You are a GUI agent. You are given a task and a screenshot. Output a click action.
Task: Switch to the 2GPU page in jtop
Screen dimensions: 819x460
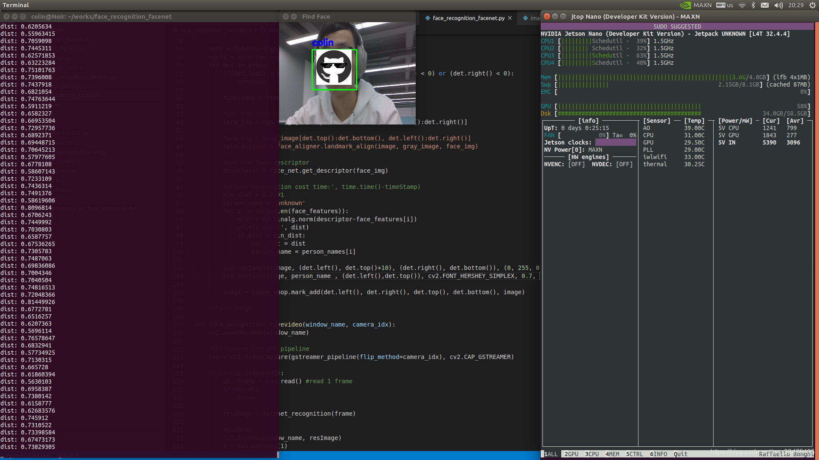click(x=571, y=454)
